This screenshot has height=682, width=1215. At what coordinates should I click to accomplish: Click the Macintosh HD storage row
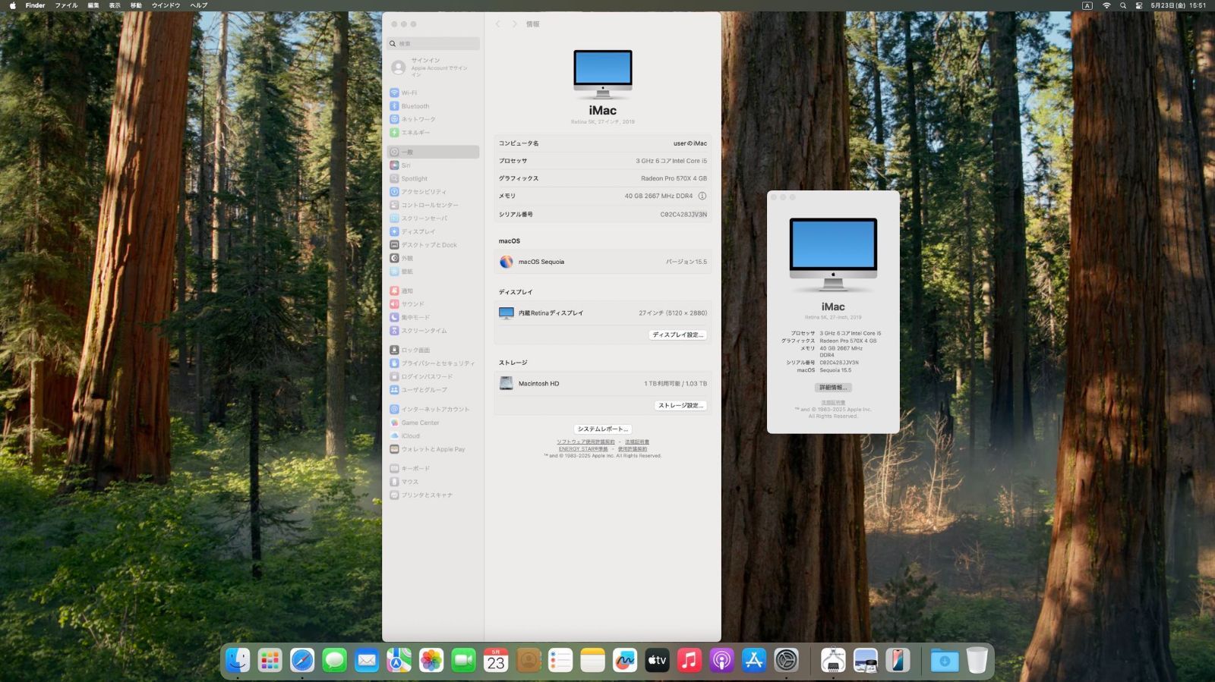point(603,384)
